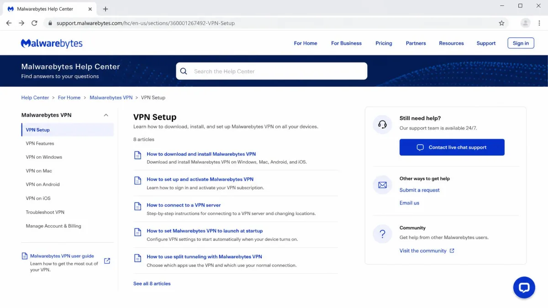The height and width of the screenshot is (308, 548).
Task: Select VPN on Windows in sidebar
Action: pyautogui.click(x=44, y=157)
